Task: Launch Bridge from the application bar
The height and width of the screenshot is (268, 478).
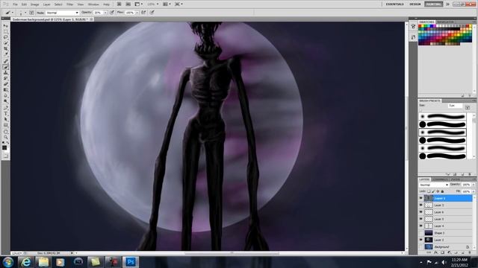Action: click(x=119, y=4)
